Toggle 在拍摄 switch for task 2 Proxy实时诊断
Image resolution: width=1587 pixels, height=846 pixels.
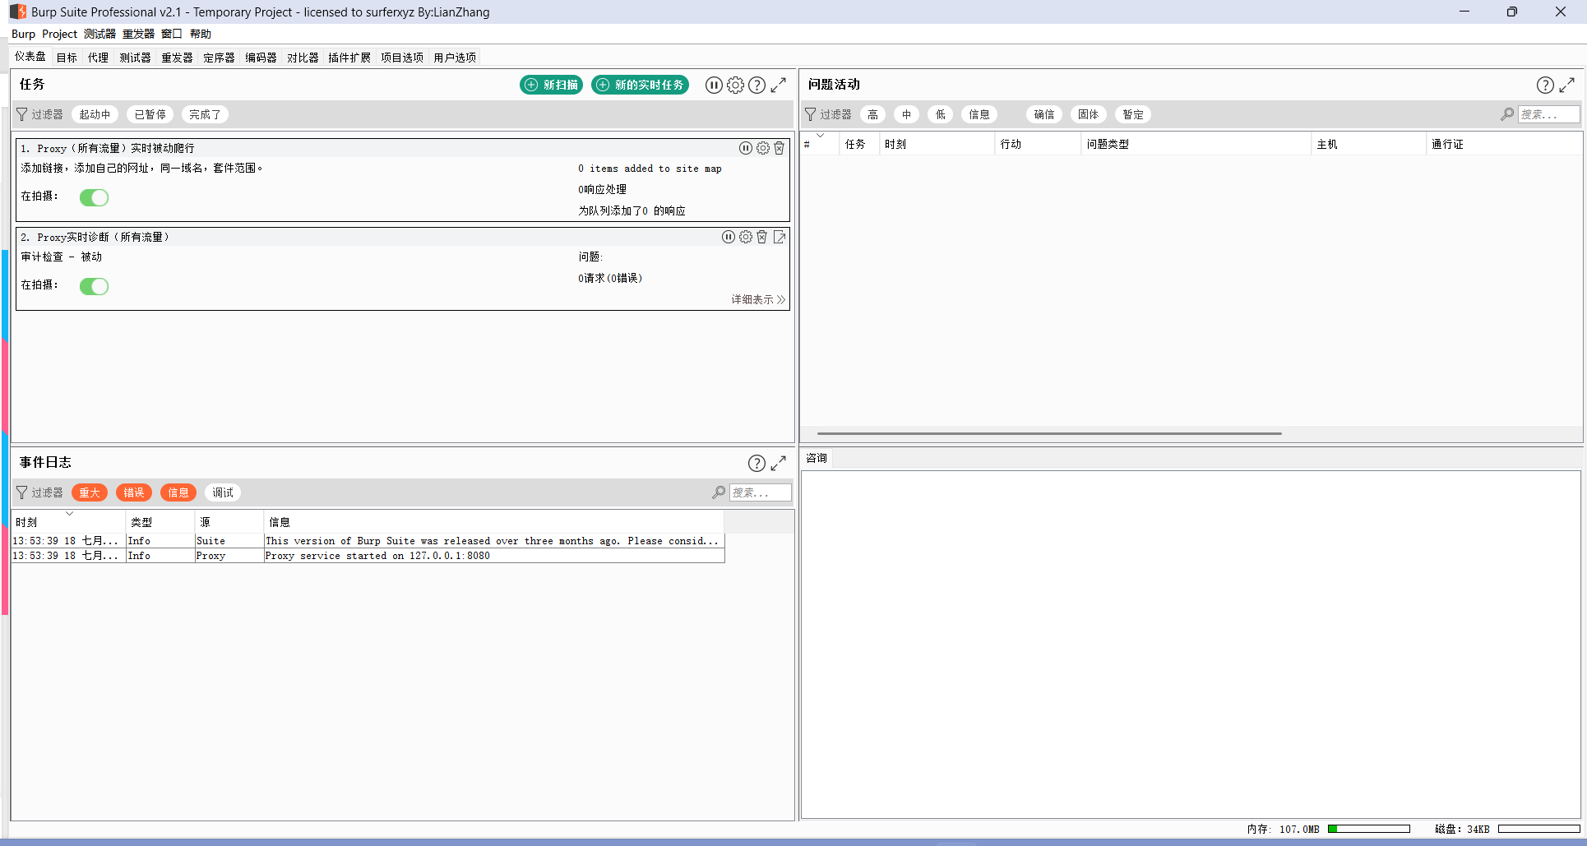[x=94, y=286]
